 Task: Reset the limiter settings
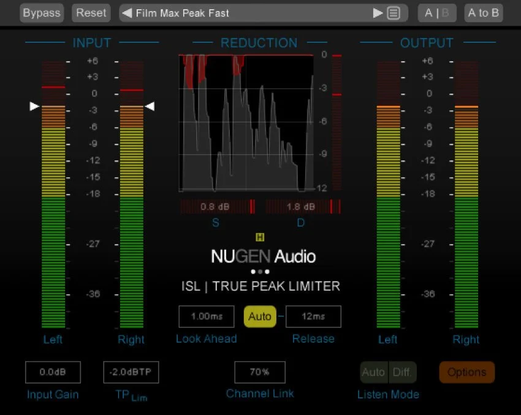(x=91, y=13)
